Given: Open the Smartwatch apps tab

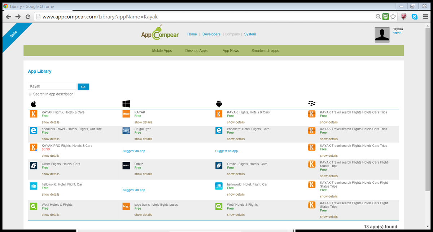Looking at the screenshot, I should click(265, 51).
